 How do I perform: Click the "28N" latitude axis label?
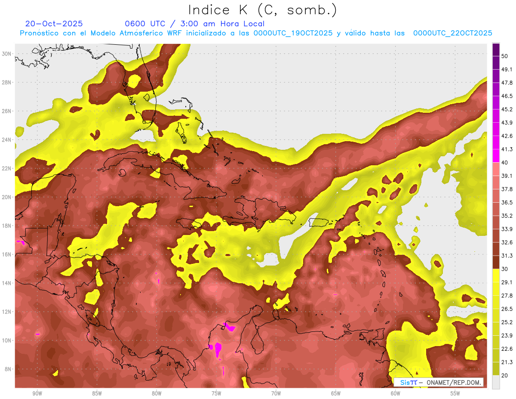[x=6, y=82]
